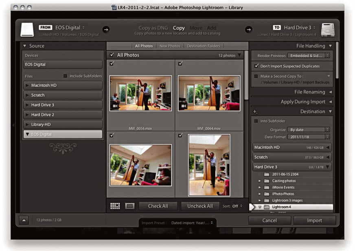This screenshot has width=355, height=251.
Task: Select the All Photos tab
Action: [144, 46]
